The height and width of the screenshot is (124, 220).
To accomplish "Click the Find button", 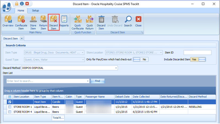I will [x=97, y=81].
